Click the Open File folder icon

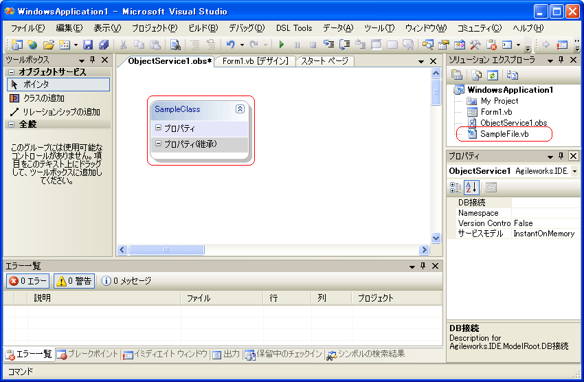click(x=48, y=45)
